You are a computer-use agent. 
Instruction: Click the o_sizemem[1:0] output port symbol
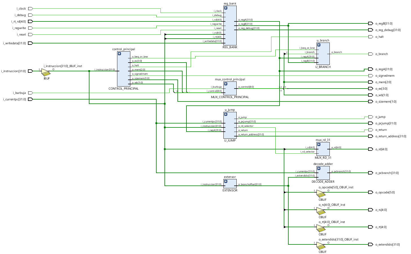tap(371, 101)
